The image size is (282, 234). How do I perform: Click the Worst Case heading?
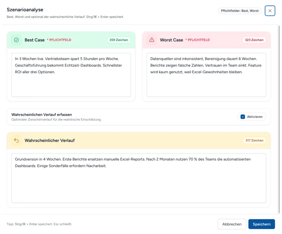(x=171, y=40)
